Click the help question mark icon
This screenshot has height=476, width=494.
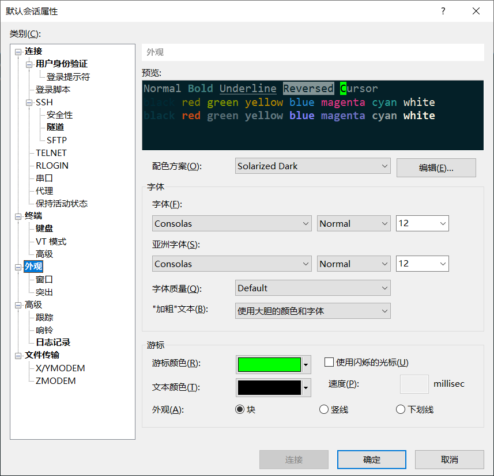[x=443, y=11]
